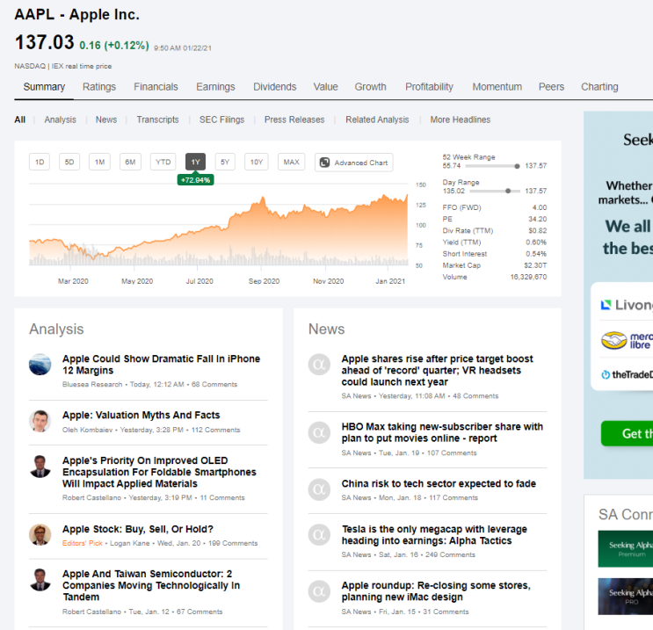653x630 pixels.
Task: Open 'China risk to tech sector' news
Action: (439, 483)
